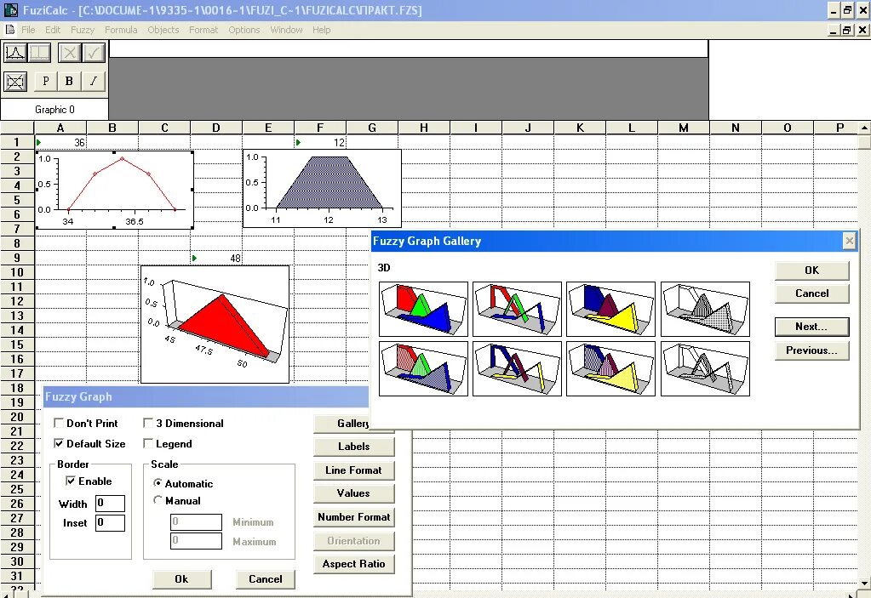Open the Line Format button

click(x=354, y=470)
